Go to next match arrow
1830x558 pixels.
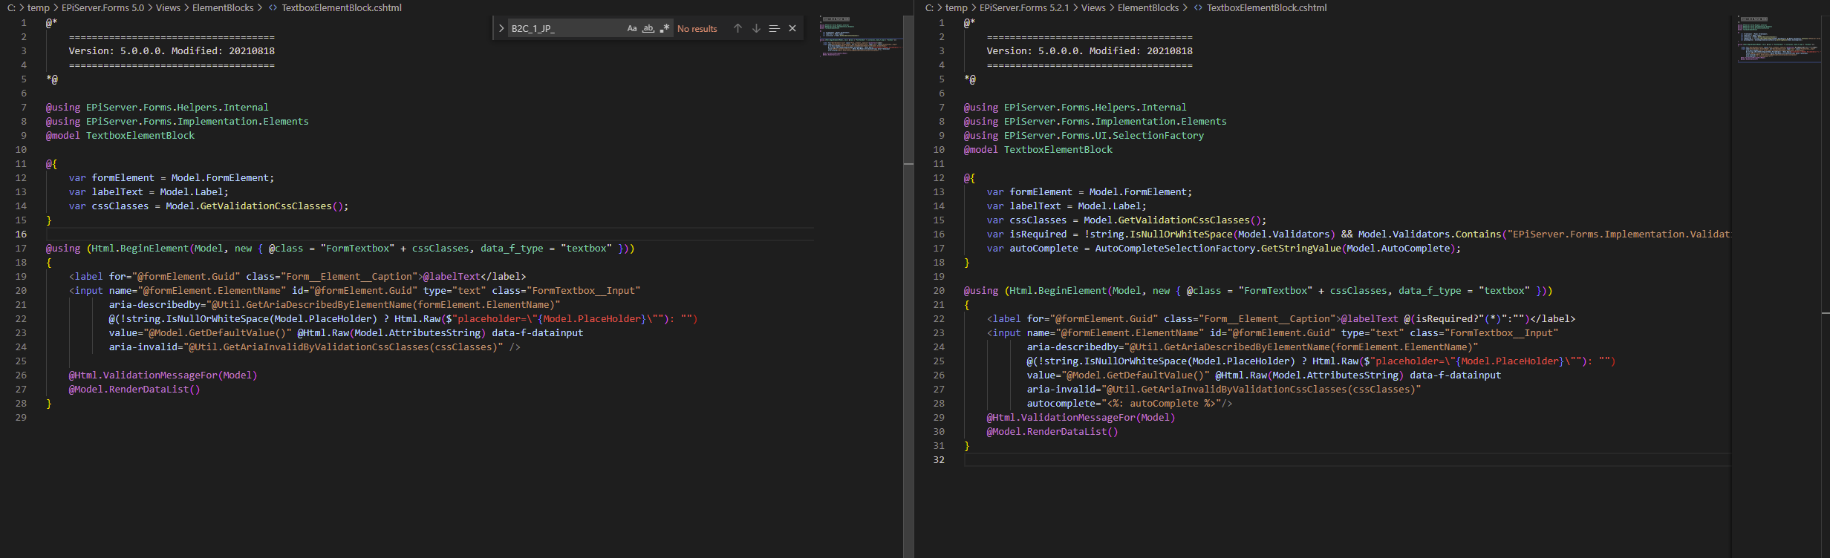pyautogui.click(x=756, y=28)
